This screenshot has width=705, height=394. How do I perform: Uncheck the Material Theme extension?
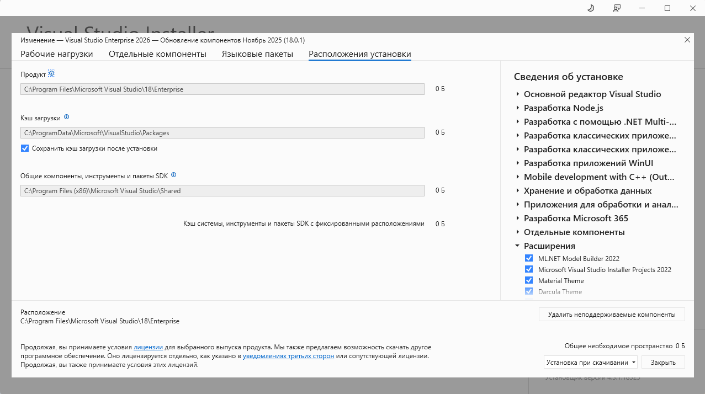pyautogui.click(x=529, y=280)
